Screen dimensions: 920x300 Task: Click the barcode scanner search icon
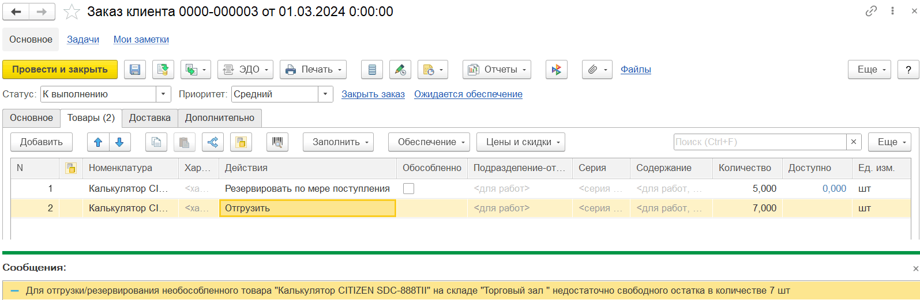277,142
